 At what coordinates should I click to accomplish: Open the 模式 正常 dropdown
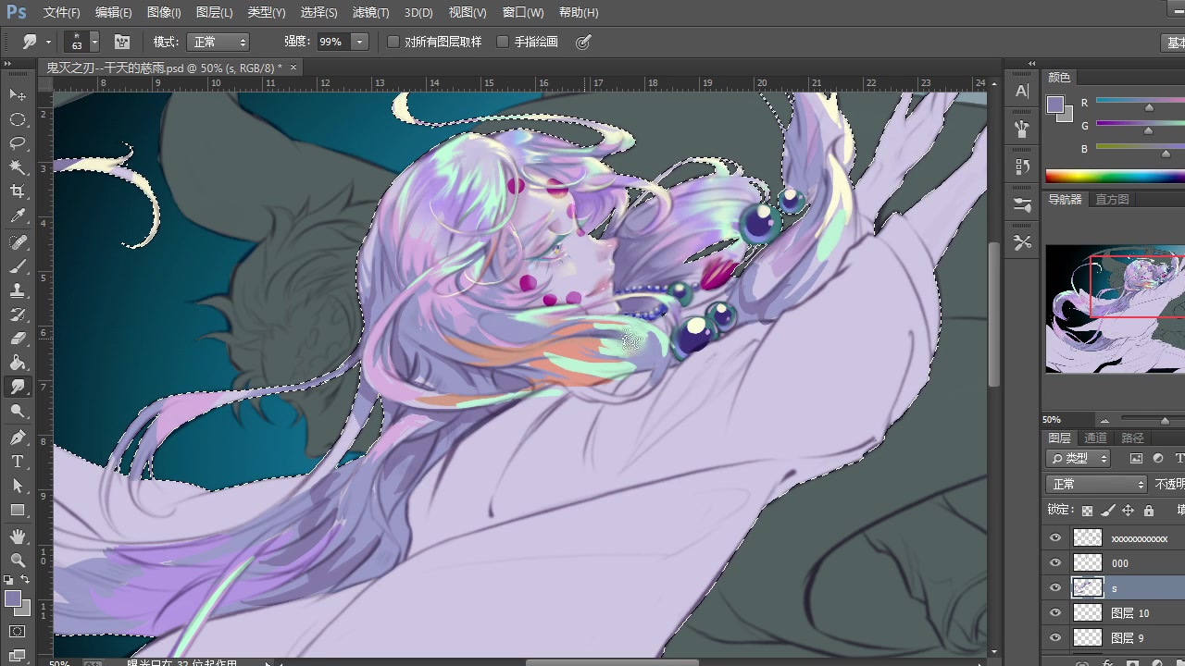[218, 42]
